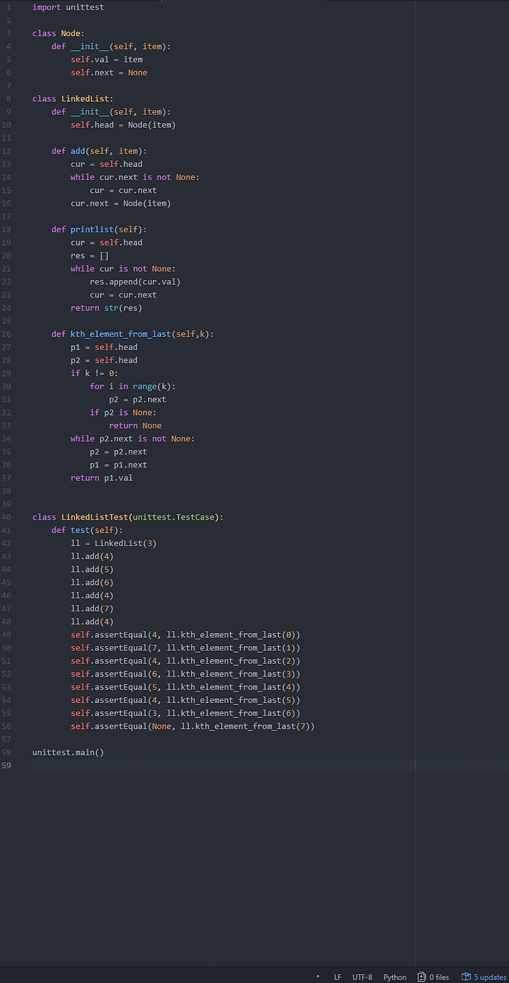This screenshot has height=983, width=509.
Task: Click assertEqual line with kth_element_from_last(2)
Action: [x=185, y=661]
